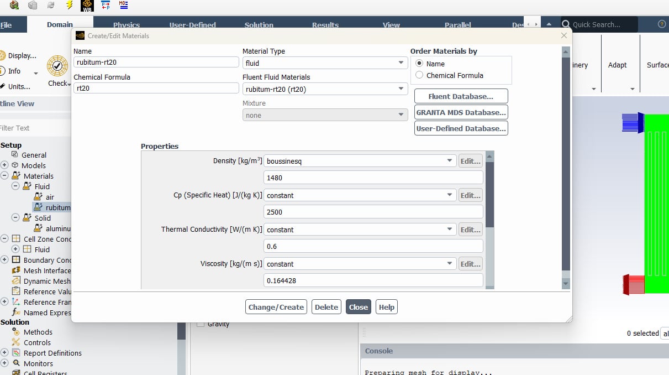Open the Density method dropdown
Viewport: 669px width, 375px height.
click(360, 161)
